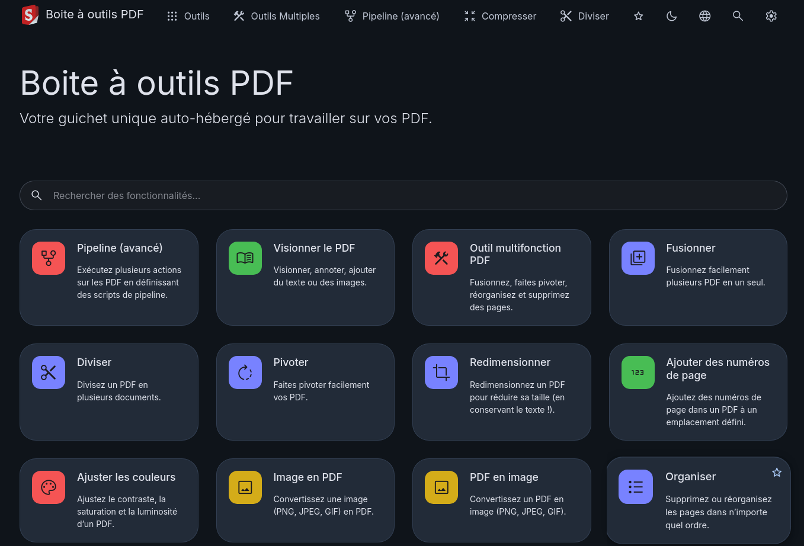Open Ajouter des numéros de page title
Screen dimensions: 804x546
click(x=717, y=369)
